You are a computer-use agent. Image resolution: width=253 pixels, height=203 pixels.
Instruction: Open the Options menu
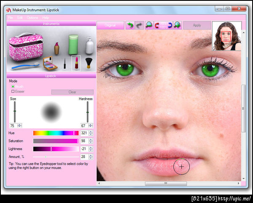[x=32, y=18]
